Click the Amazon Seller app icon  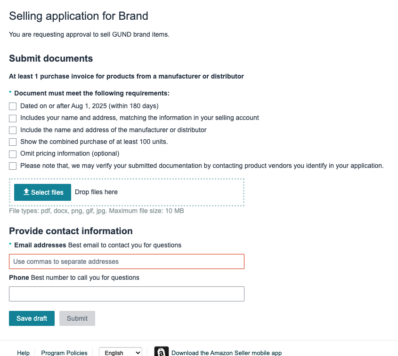point(162,351)
